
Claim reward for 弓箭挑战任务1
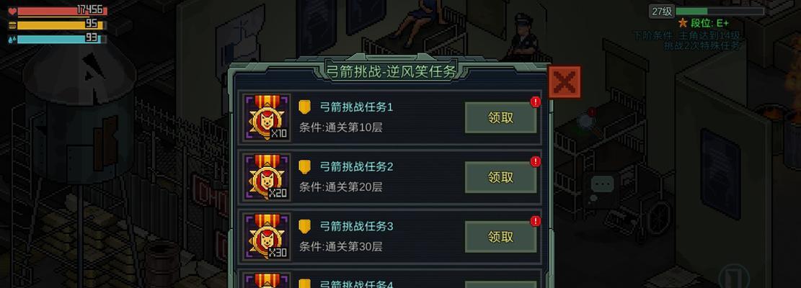(x=500, y=118)
